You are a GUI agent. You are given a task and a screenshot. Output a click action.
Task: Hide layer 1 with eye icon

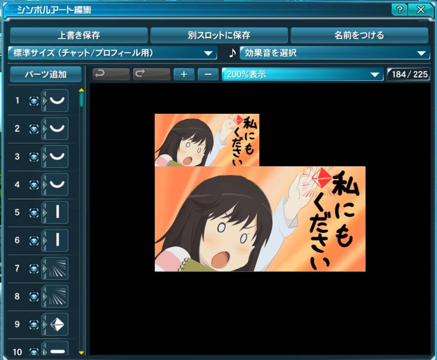click(34, 101)
